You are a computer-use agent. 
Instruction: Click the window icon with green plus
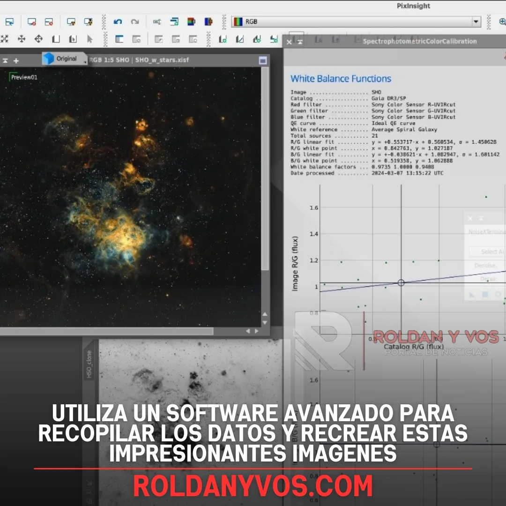point(174,22)
